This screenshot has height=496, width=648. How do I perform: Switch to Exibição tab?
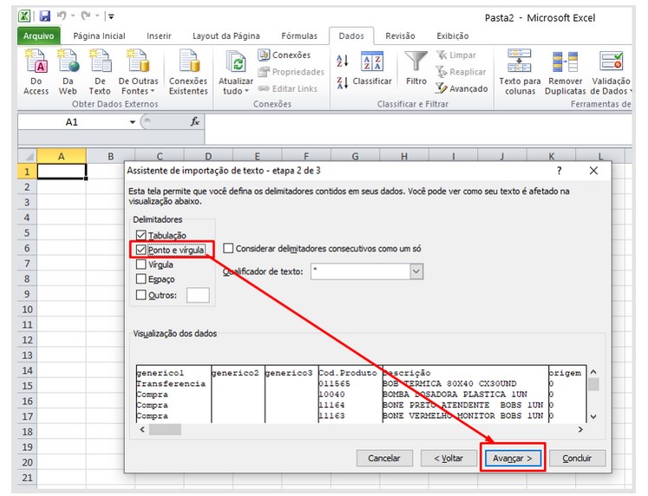[x=453, y=36]
